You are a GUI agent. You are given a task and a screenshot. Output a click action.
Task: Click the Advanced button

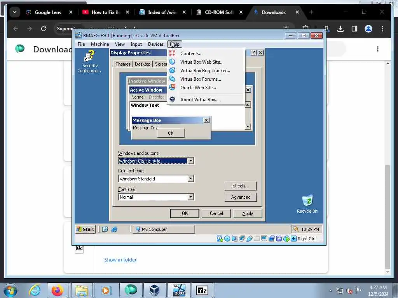[x=241, y=197]
